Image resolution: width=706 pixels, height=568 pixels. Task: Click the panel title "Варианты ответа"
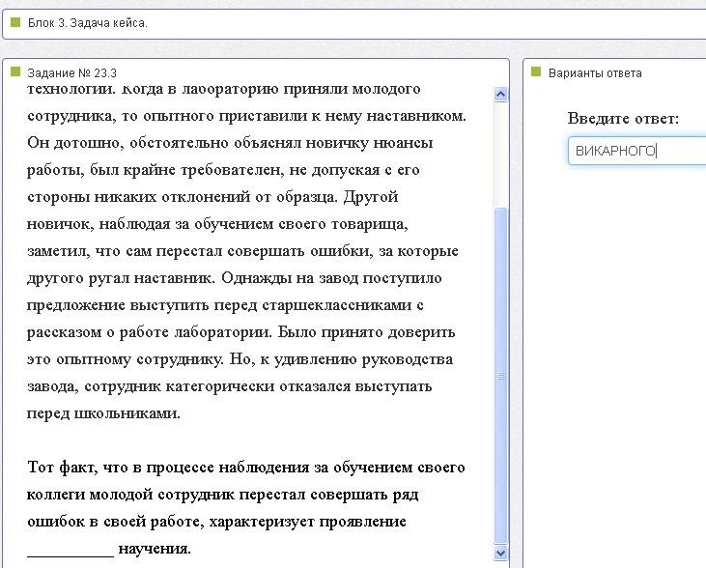pos(595,73)
